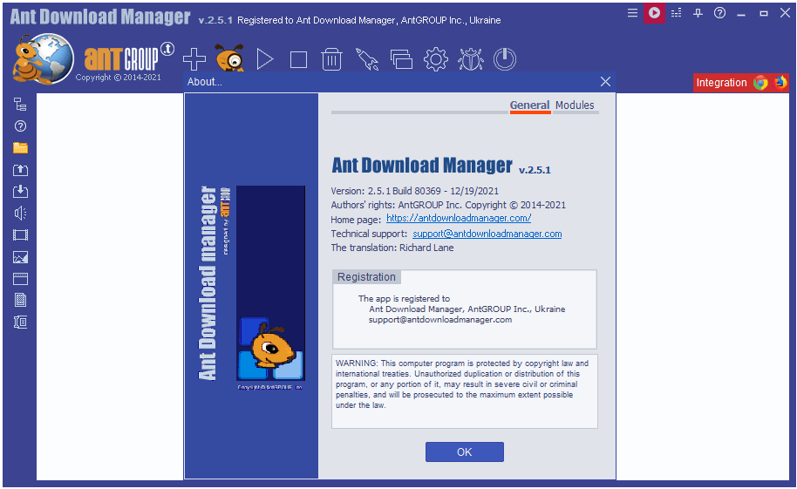The width and height of the screenshot is (797, 489).
Task: Delete with the trash can icon
Action: tap(332, 59)
